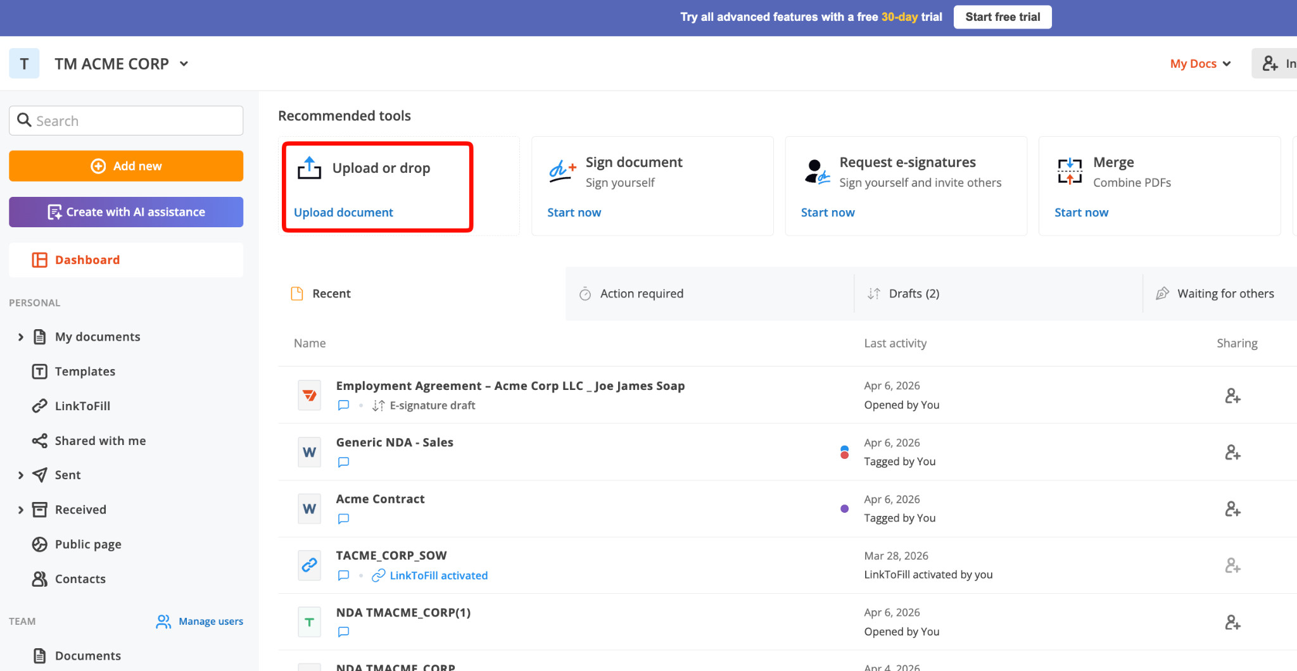Click the Upload or drop icon
This screenshot has height=671, width=1297.
(310, 168)
